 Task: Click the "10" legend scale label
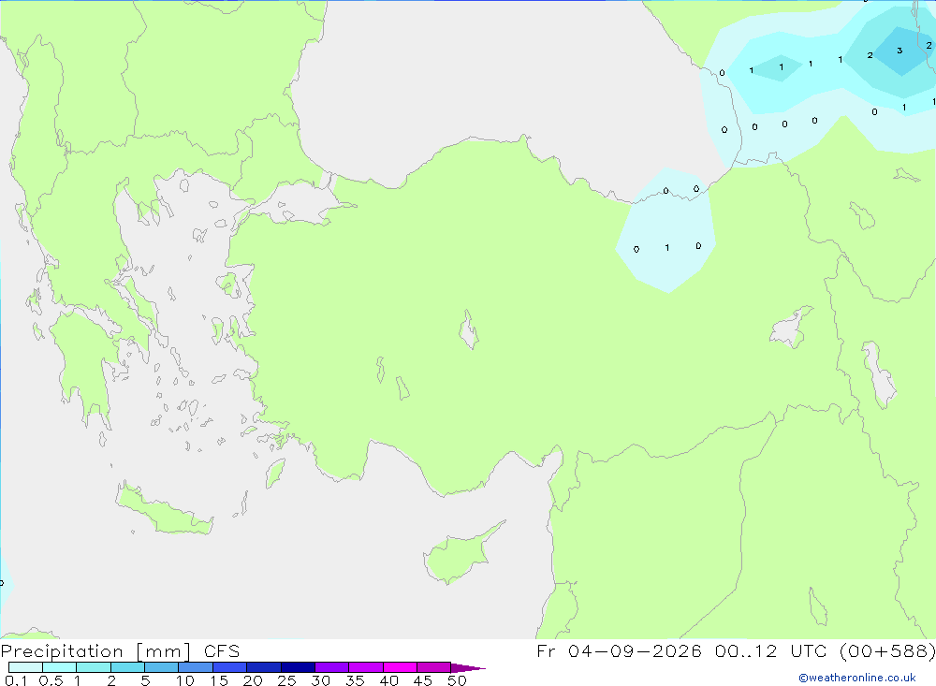[185, 680]
